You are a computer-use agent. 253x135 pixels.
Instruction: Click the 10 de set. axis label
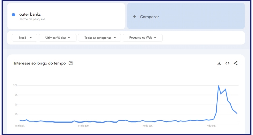click(147, 126)
